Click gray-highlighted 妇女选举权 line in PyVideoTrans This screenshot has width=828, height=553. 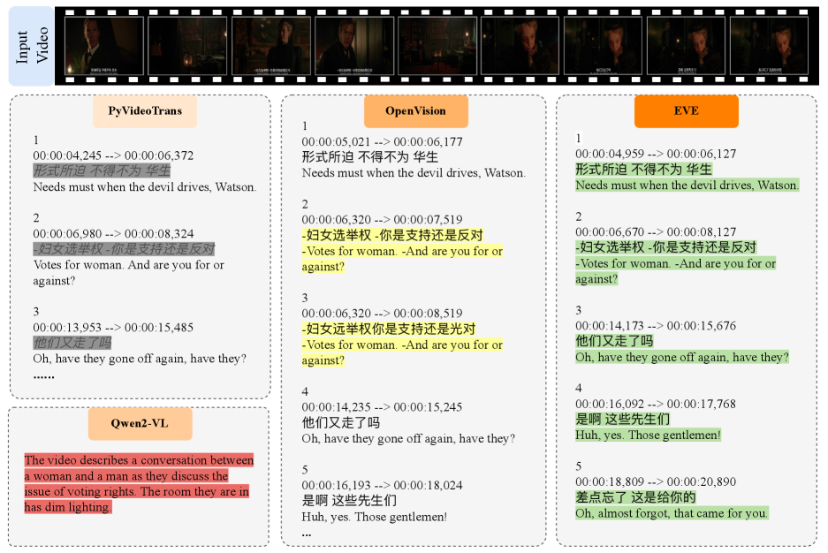pos(124,248)
